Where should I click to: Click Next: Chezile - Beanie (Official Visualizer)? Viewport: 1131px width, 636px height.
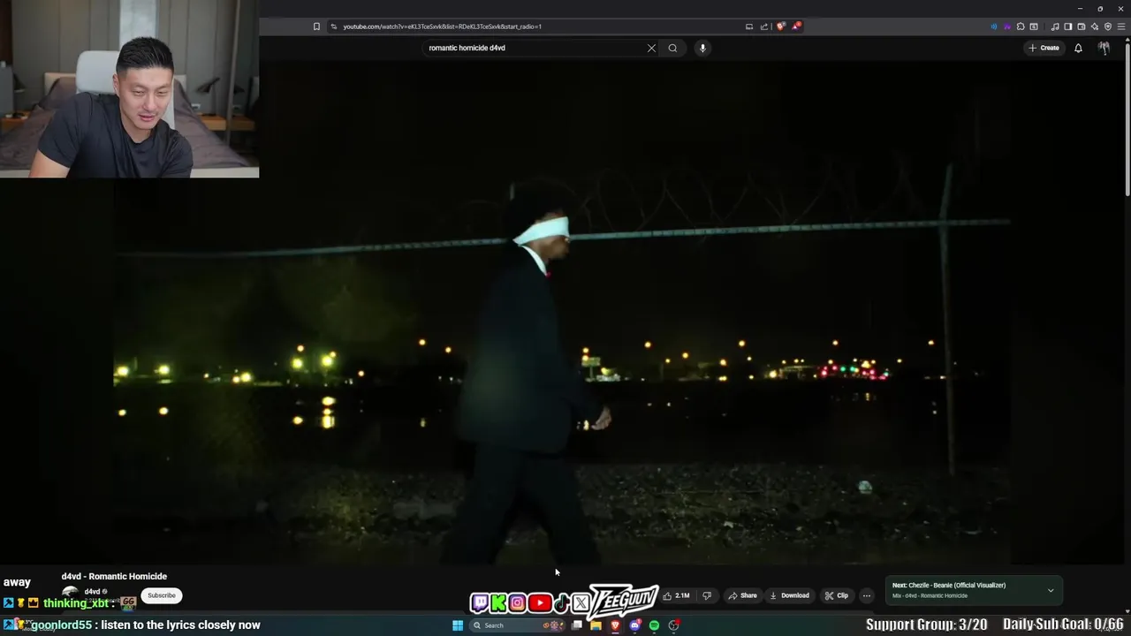pos(949,585)
